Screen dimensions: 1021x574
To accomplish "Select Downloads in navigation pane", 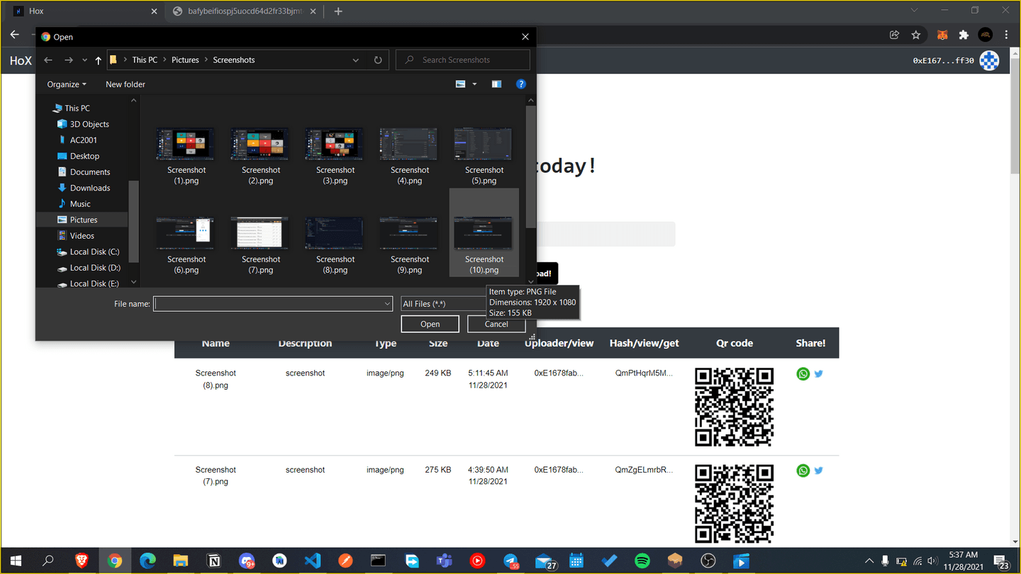I will pyautogui.click(x=83, y=188).
